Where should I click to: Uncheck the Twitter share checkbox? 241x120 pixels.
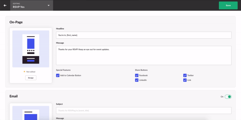[185, 75]
